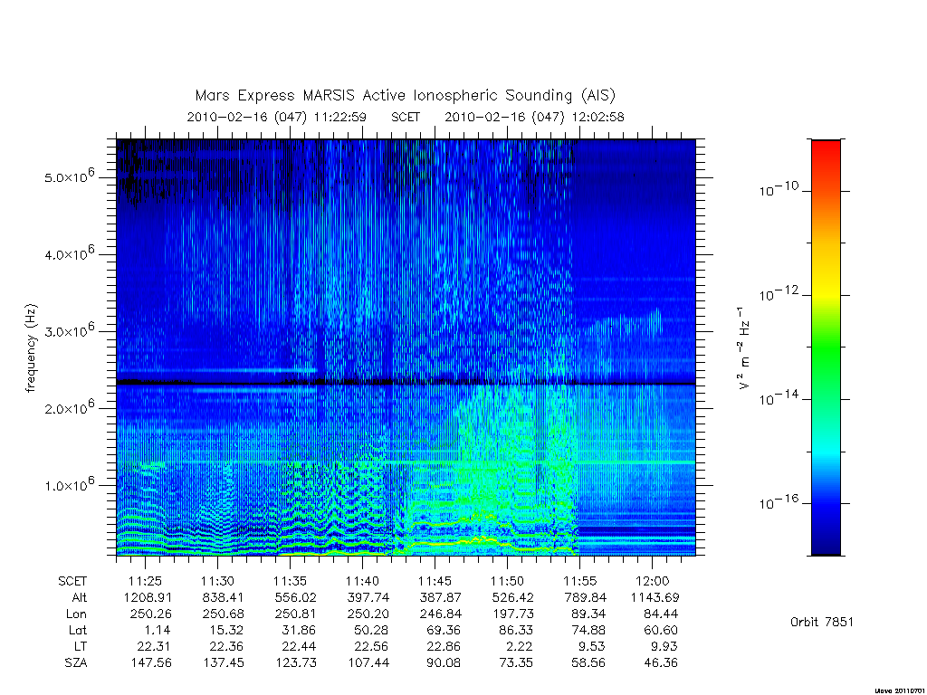Click the local time value '9.93'

pyautogui.click(x=665, y=646)
